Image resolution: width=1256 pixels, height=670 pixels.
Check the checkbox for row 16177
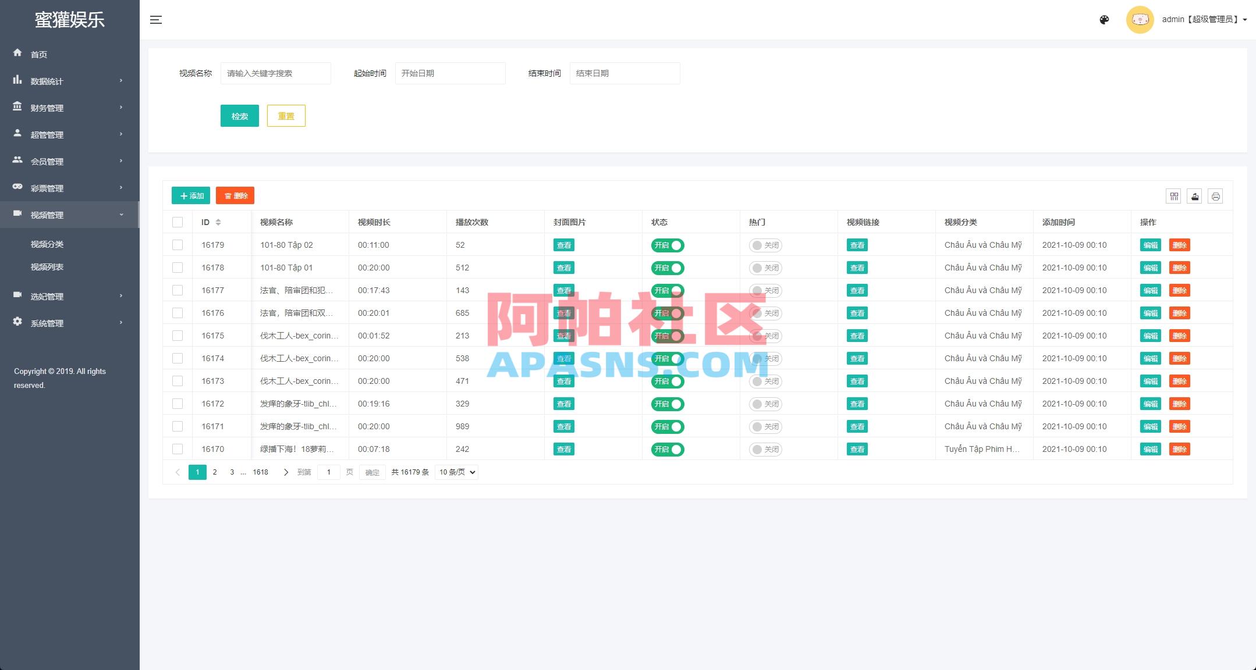coord(178,290)
